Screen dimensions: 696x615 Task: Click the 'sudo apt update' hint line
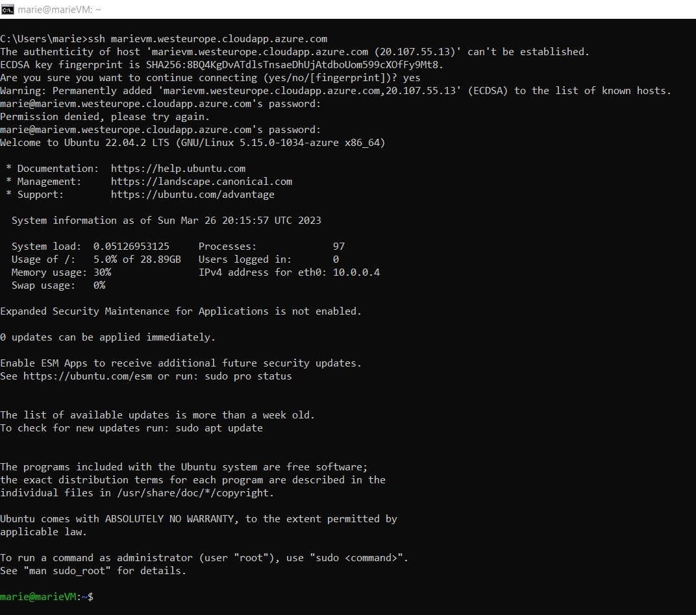131,428
